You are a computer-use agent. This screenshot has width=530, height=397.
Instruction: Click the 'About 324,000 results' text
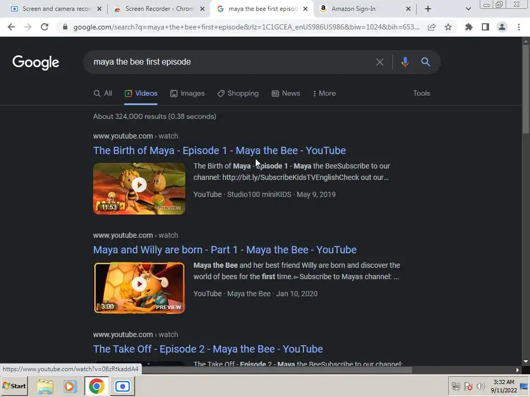point(154,116)
